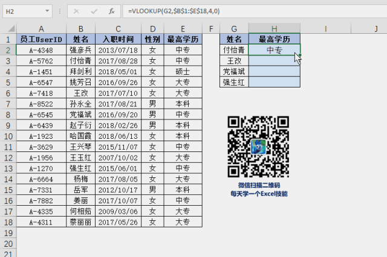Select column C header
387x257 pixels.
118,29
